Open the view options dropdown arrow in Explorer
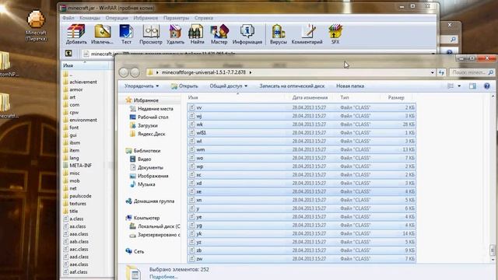This screenshot has width=498, height=280. click(x=459, y=86)
